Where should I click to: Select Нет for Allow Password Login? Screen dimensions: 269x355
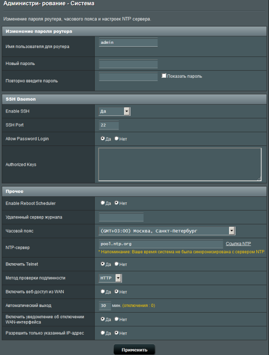coord(116,138)
